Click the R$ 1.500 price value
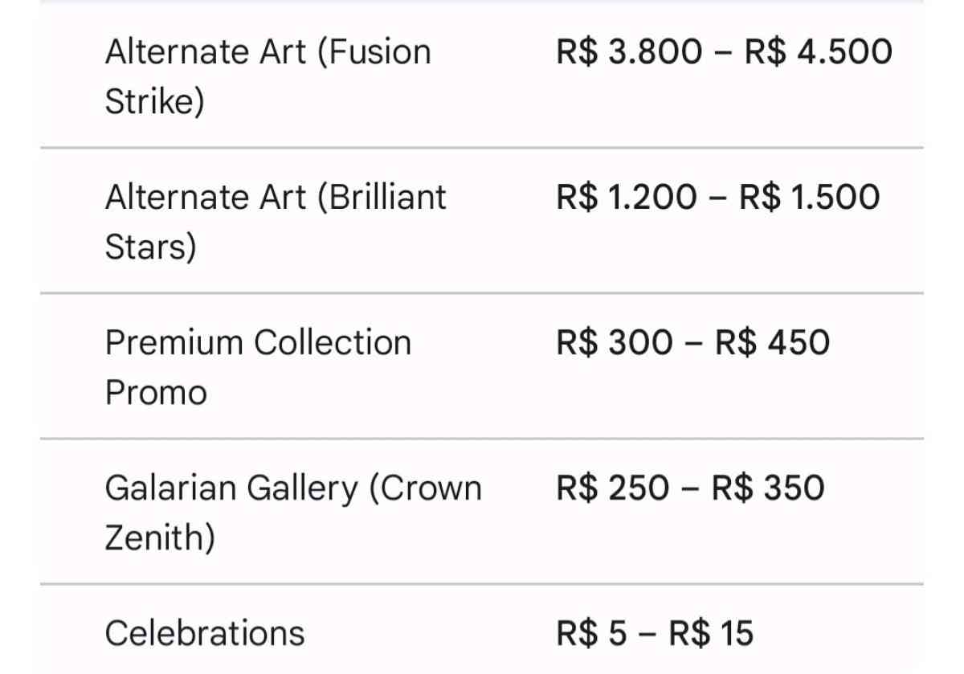The image size is (964, 674). pos(810,198)
